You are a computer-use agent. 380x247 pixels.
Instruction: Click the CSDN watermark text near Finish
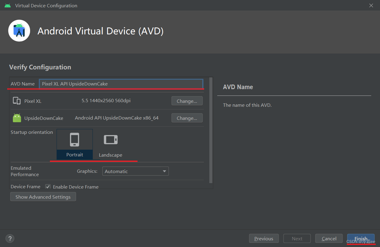361,242
